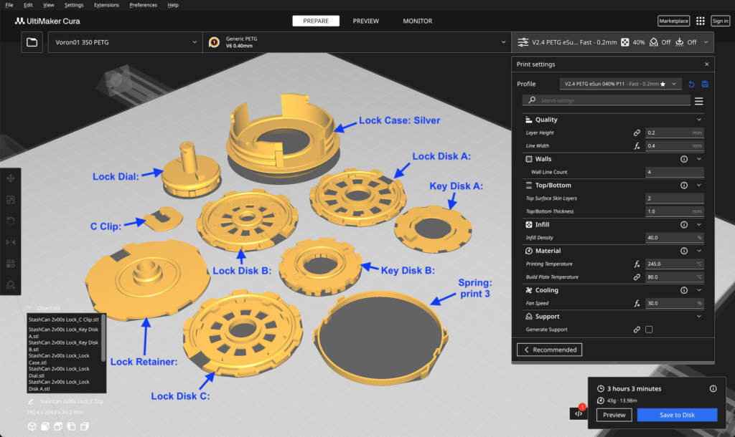Click the Preview button
This screenshot has height=437, width=735.
[x=614, y=415]
